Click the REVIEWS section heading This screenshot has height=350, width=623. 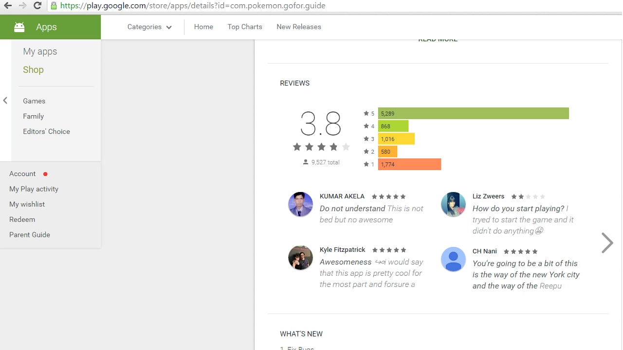tap(294, 83)
